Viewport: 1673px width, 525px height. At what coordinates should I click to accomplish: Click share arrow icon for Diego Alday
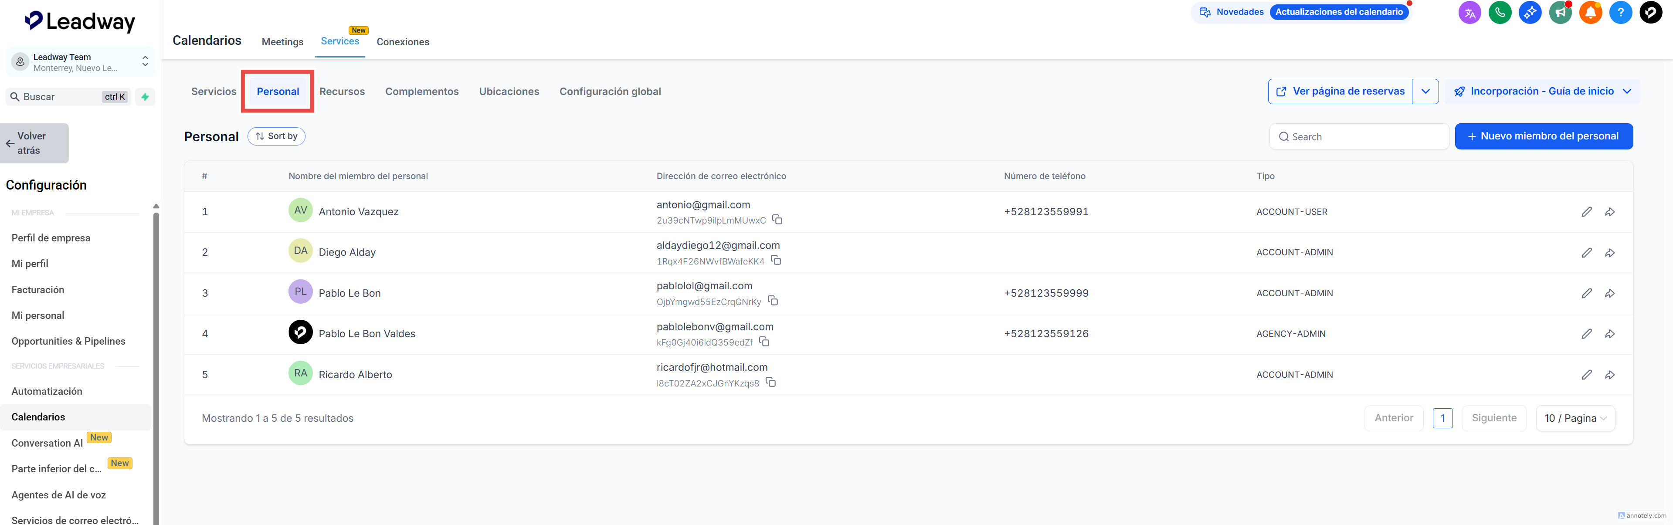1610,253
